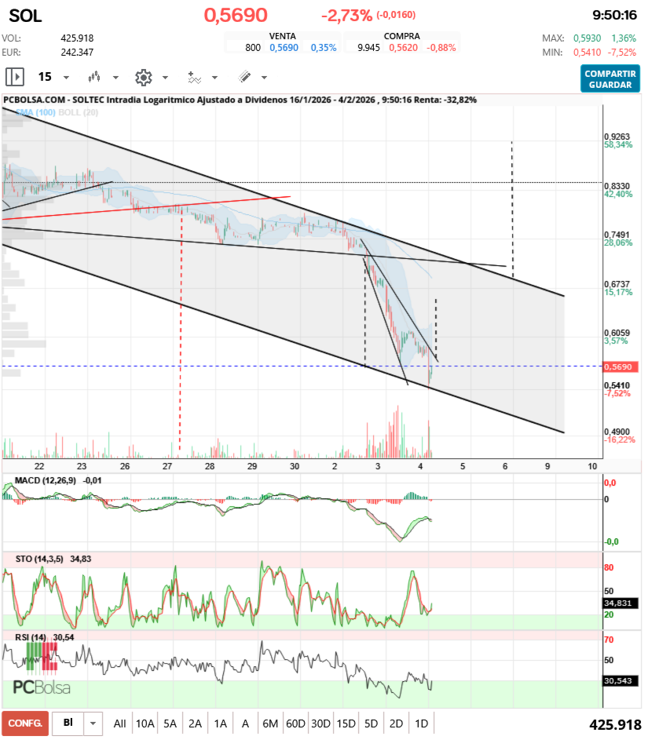Click the COMPARTIR GUARDAR button
The width and height of the screenshot is (652, 740).
(x=610, y=78)
